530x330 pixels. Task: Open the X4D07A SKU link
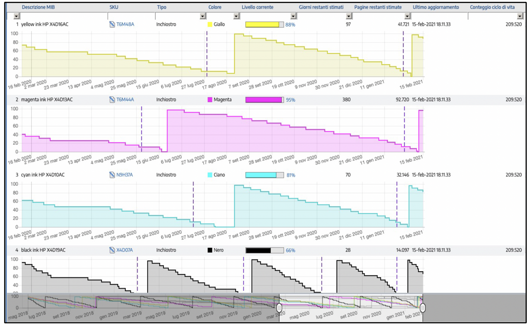(x=125, y=250)
